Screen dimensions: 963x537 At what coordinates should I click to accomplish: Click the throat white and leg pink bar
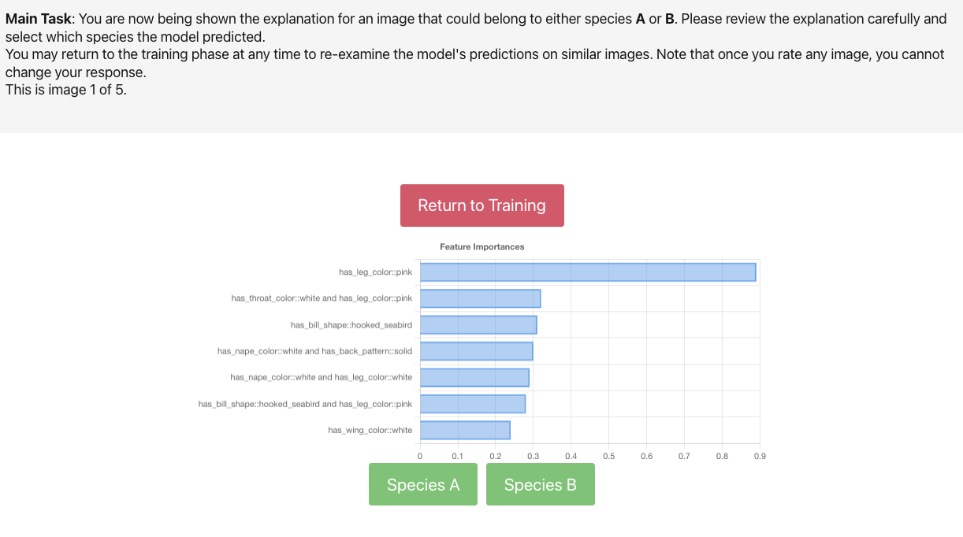480,298
